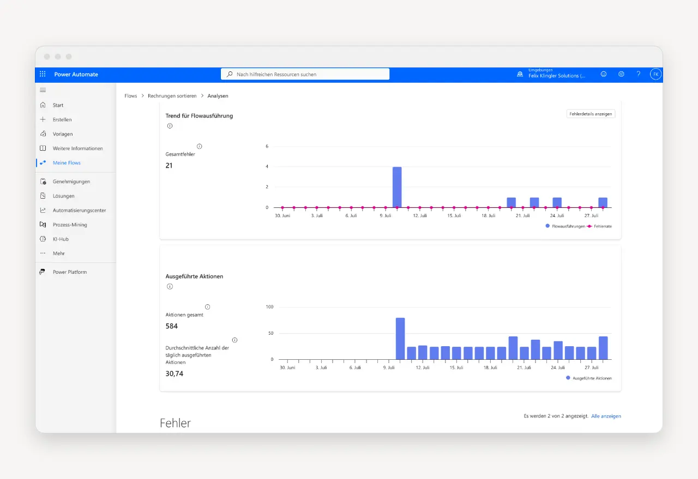
Task: Toggle the Ausgeführte Aktionen legend entry
Action: click(x=589, y=378)
